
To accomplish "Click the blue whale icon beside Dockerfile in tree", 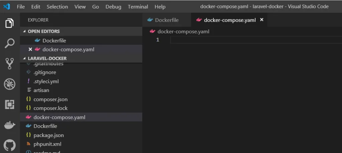I will [29, 126].
